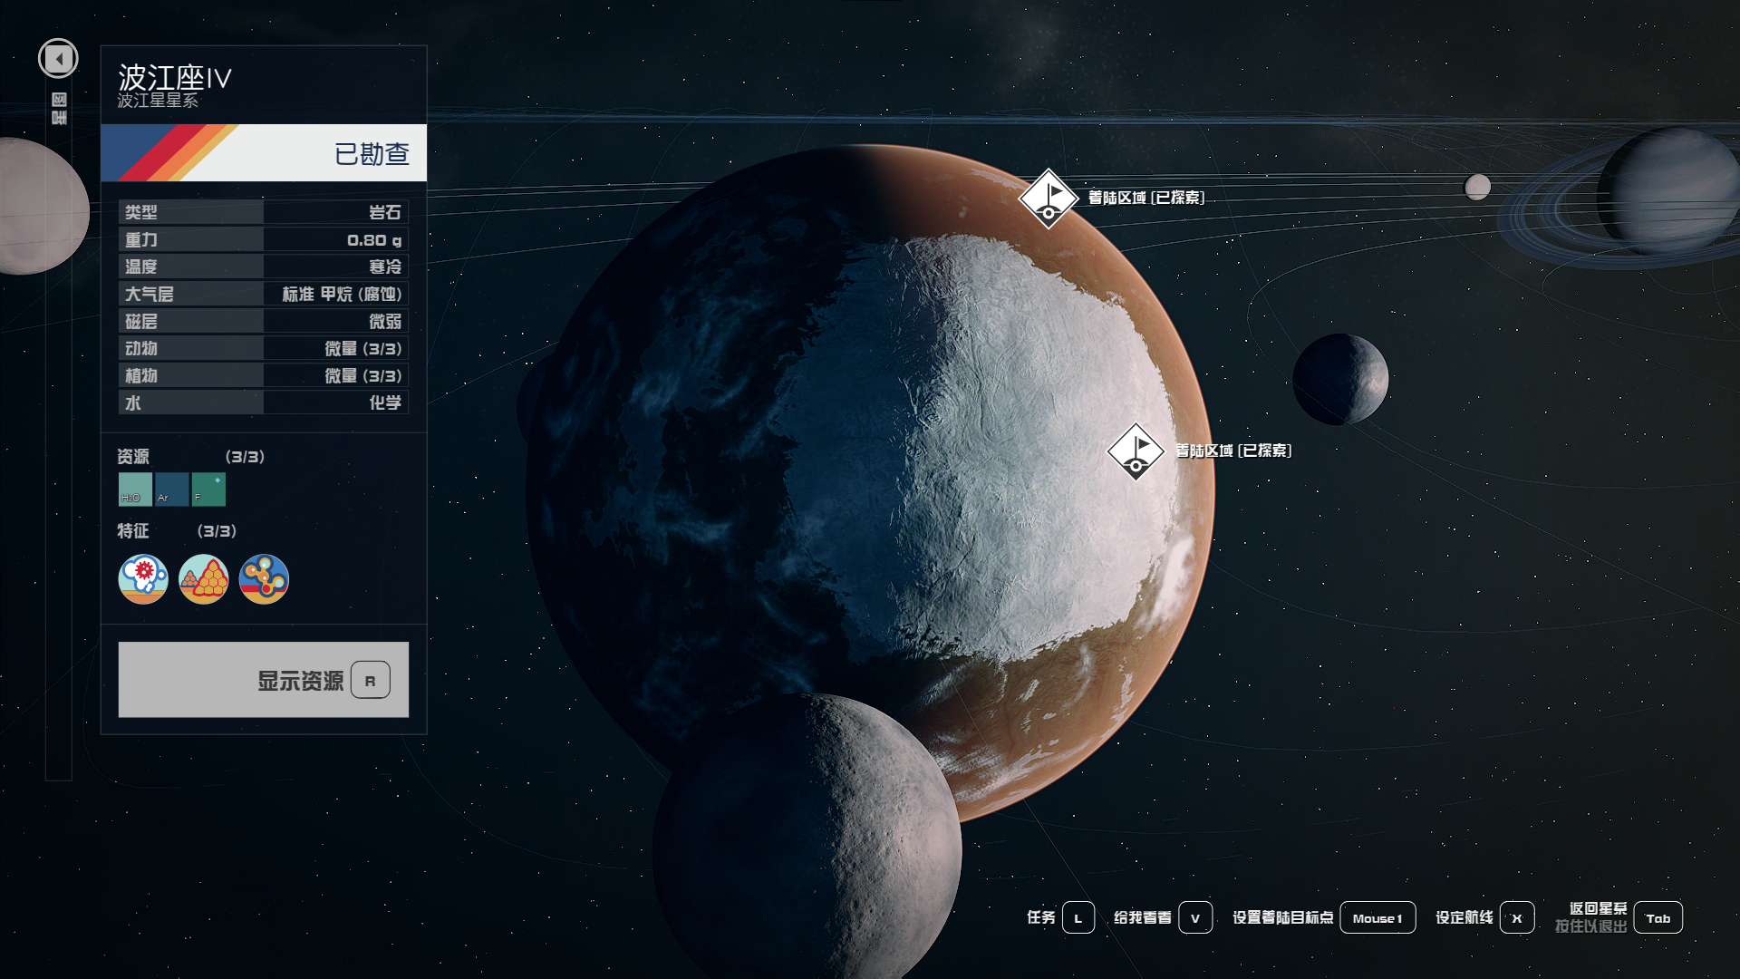
Task: Click the X key for 设定航线
Action: [x=1517, y=917]
